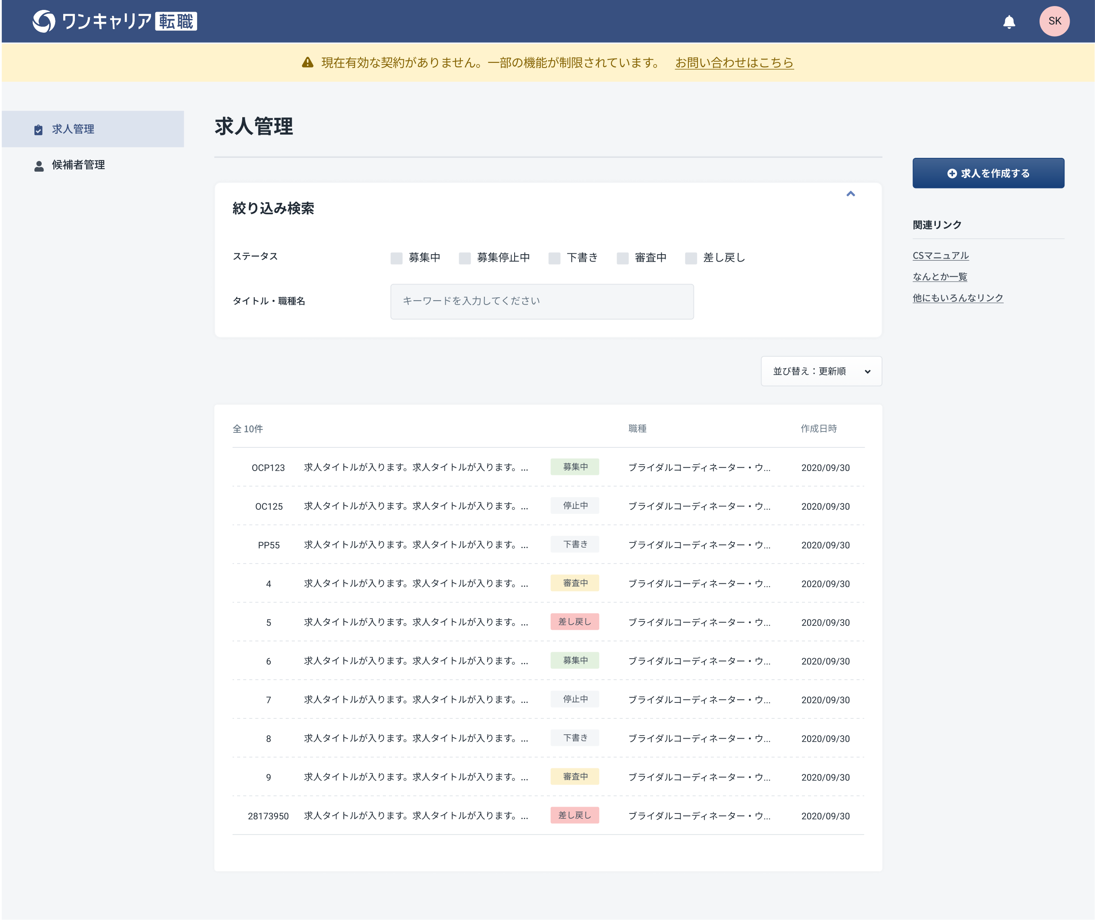The width and height of the screenshot is (1095, 921).
Task: Collapse the 絞り込み検索 panel chevron
Action: pyautogui.click(x=851, y=194)
